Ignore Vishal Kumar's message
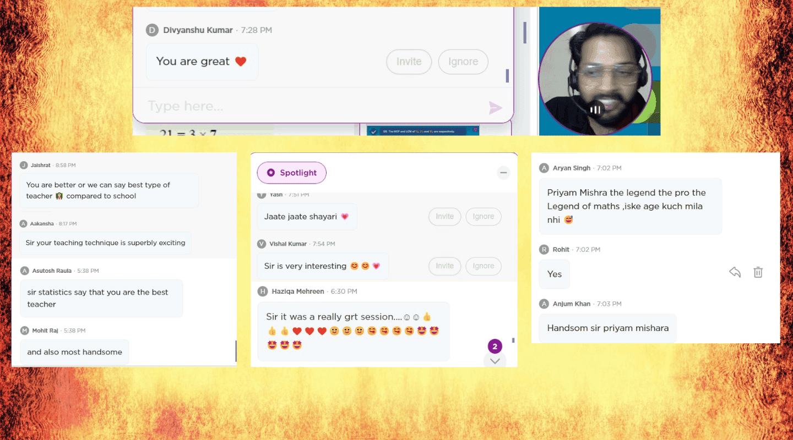The width and height of the screenshot is (793, 440). click(x=483, y=266)
